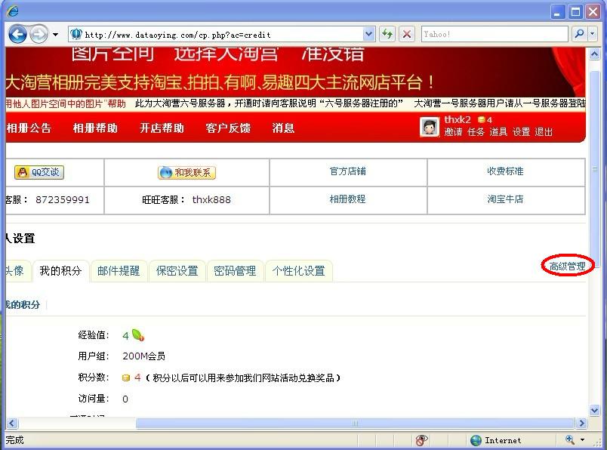Maximize the browser window

tap(575, 12)
